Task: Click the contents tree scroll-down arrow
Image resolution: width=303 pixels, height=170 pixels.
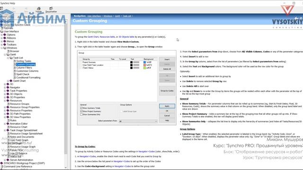Action: 66,168
